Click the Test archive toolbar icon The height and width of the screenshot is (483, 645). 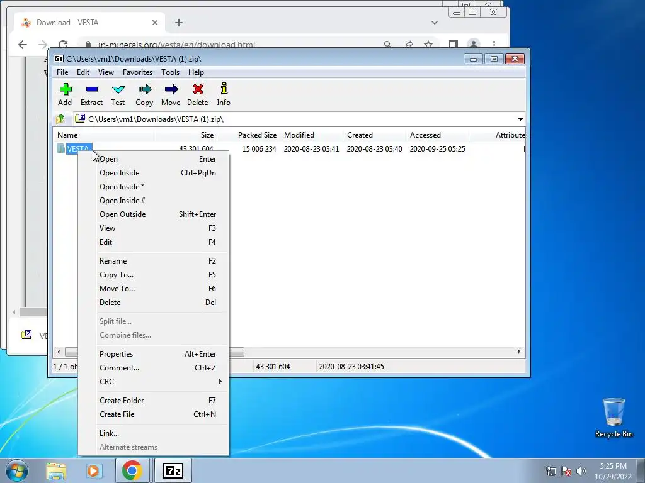118,89
